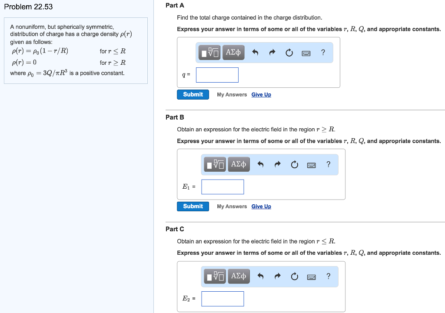Open the equation templates tool in Part A
The width and height of the screenshot is (445, 313).
209,52
